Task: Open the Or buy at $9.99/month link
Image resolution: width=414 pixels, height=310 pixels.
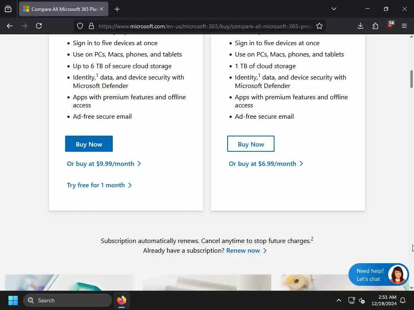Action: coord(104,164)
